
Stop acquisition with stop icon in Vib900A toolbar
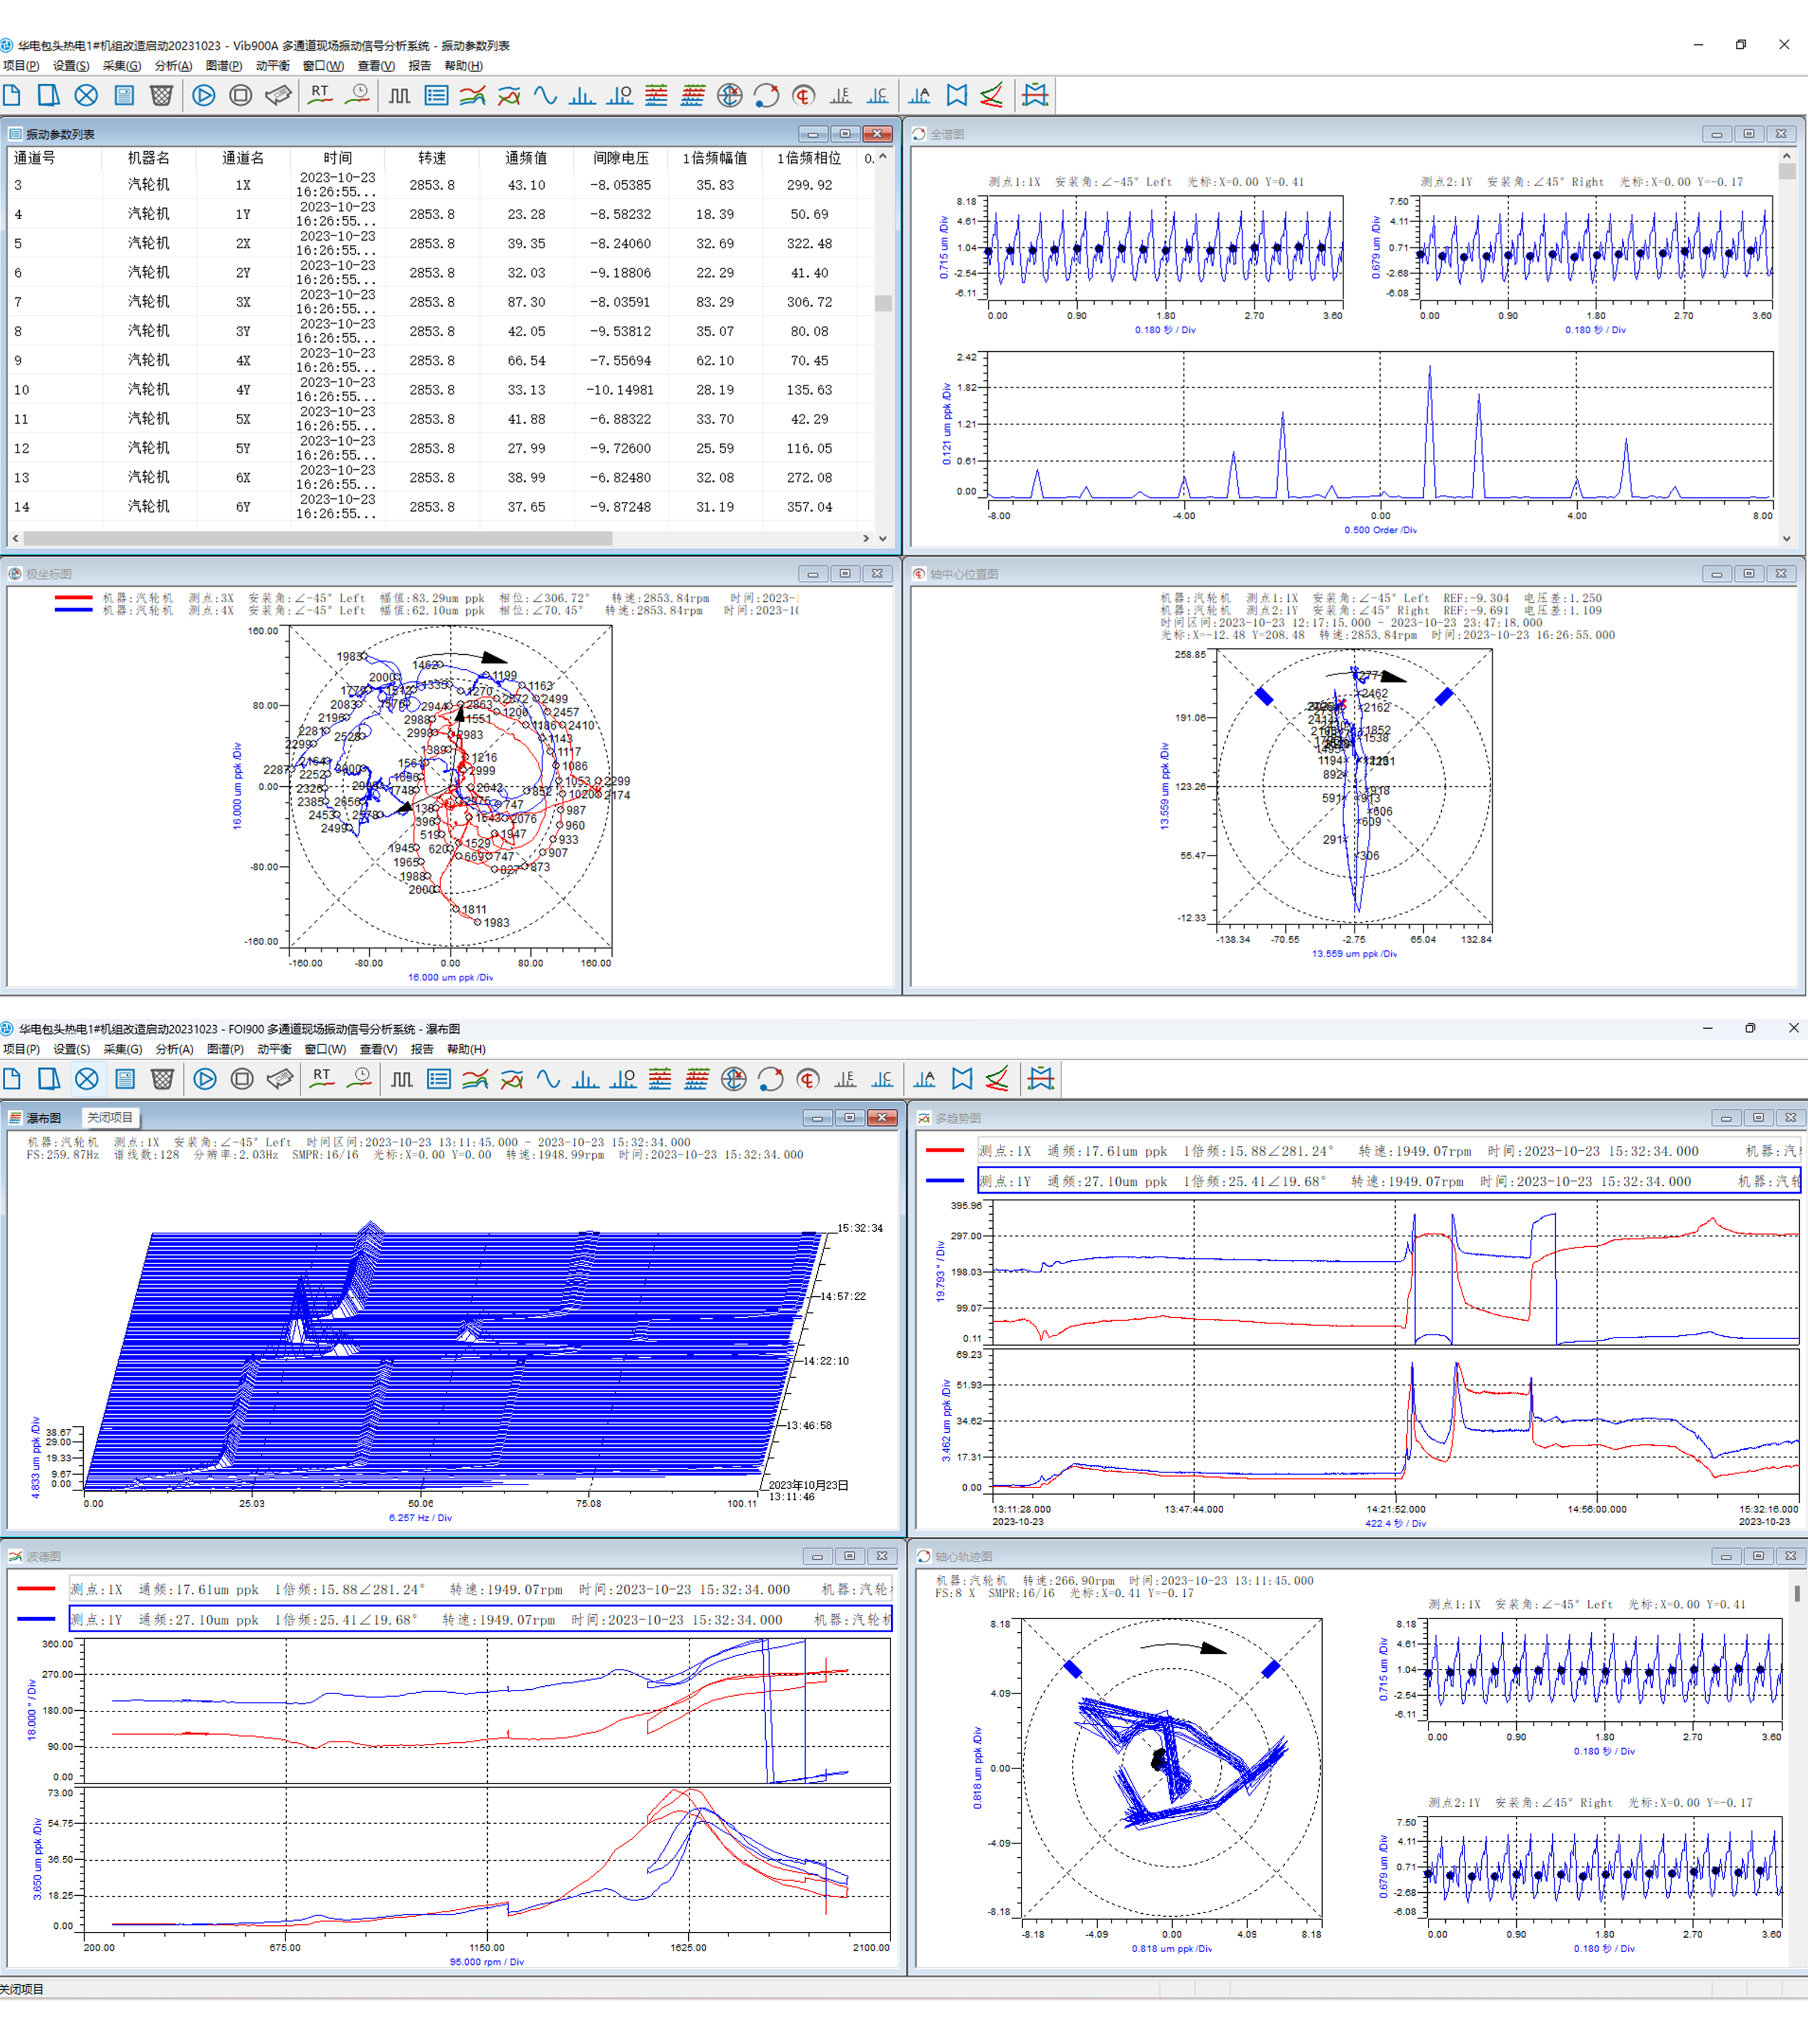click(241, 96)
